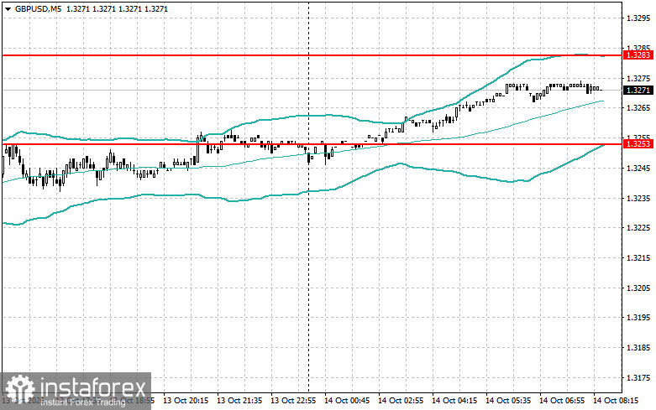Click the 1.3195 price scale value
Image resolution: width=656 pixels, height=410 pixels.
[x=638, y=317]
